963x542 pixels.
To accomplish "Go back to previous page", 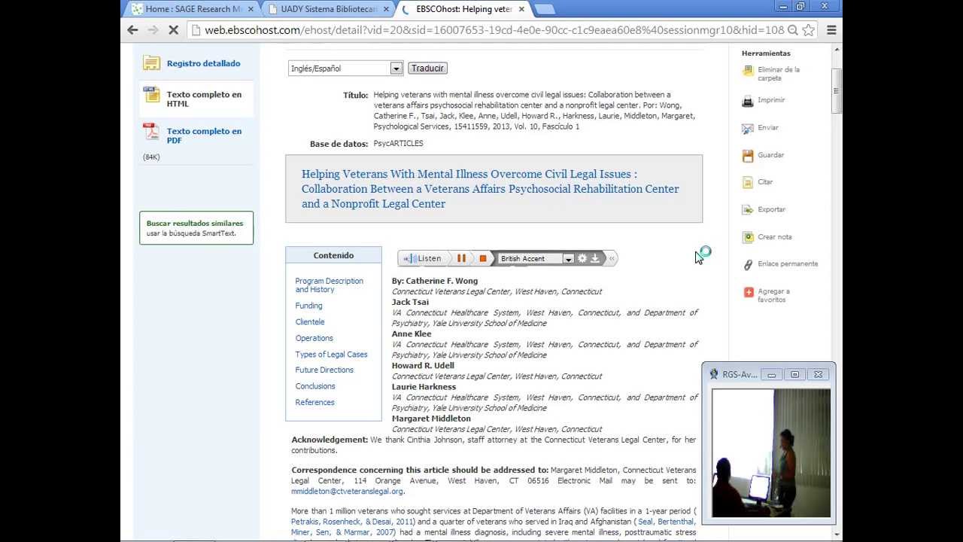I will coord(133,30).
